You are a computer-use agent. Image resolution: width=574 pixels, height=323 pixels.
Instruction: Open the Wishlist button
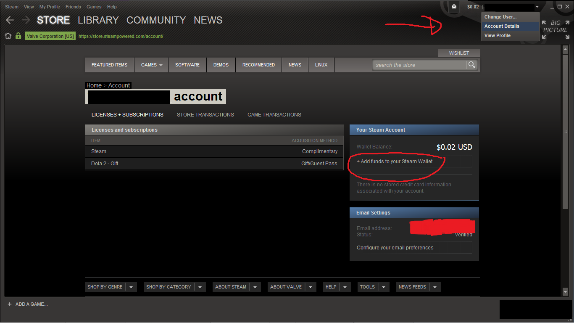point(459,53)
